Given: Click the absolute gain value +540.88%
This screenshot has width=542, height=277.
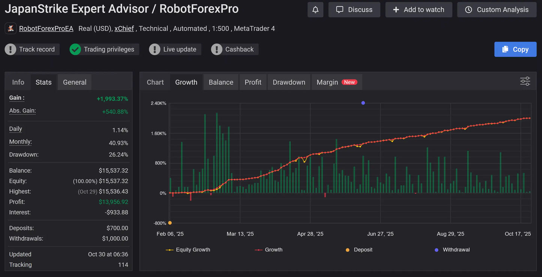Looking at the screenshot, I should pos(115,112).
